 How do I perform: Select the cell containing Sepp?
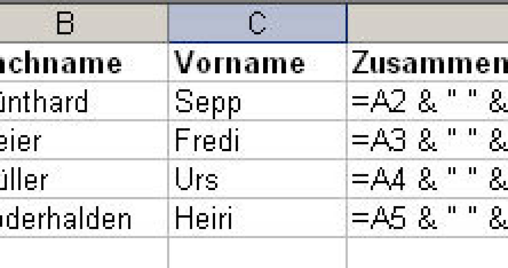258,101
